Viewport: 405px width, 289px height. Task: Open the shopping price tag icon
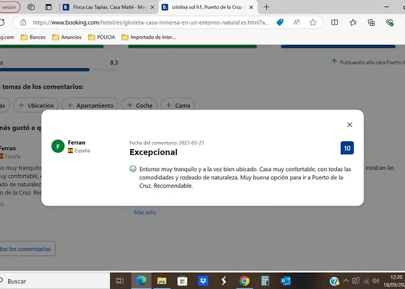280,23
